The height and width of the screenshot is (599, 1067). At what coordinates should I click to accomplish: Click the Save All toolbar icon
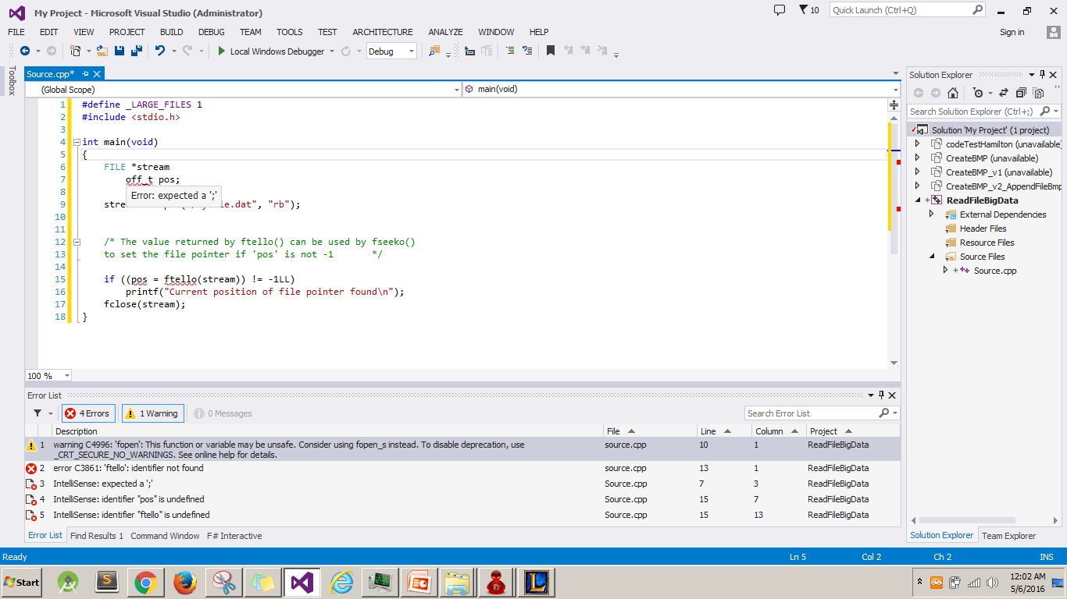(x=136, y=51)
